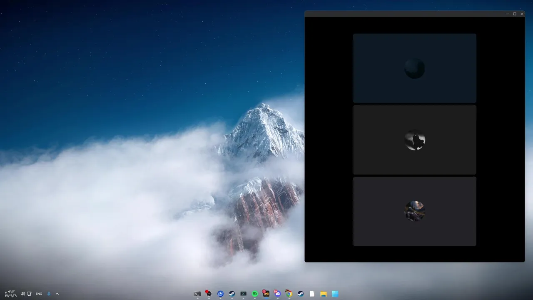
Task: Expand hidden tray icons chevron
Action: (57, 294)
